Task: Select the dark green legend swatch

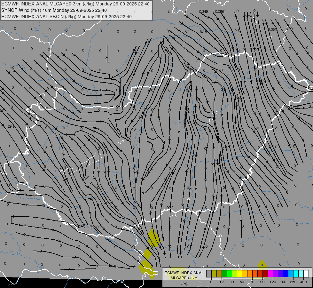Action: (x=224, y=274)
